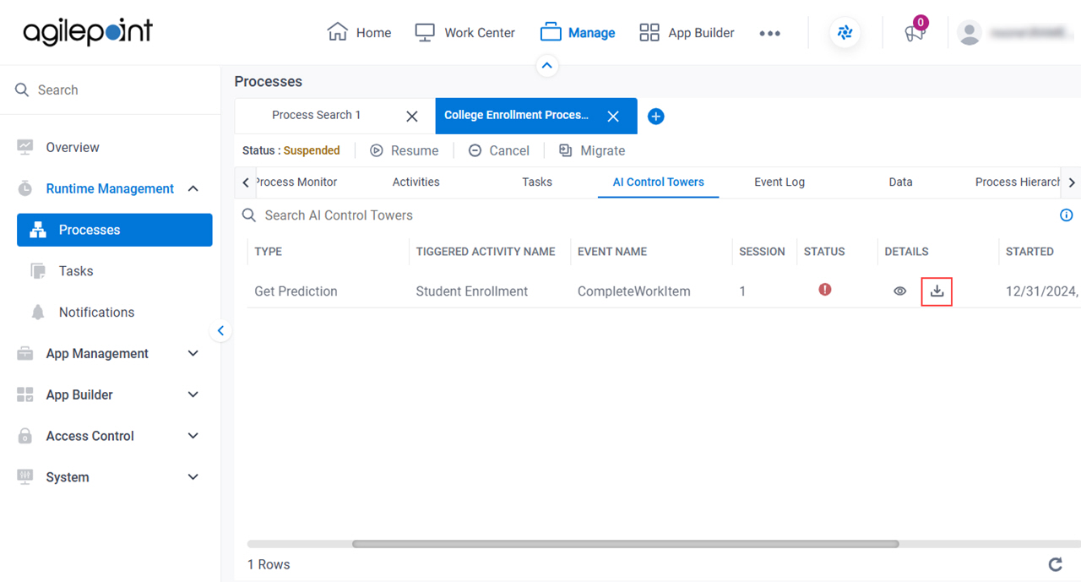
Task: Click the AI assistant pinwheel icon
Action: pyautogui.click(x=845, y=33)
